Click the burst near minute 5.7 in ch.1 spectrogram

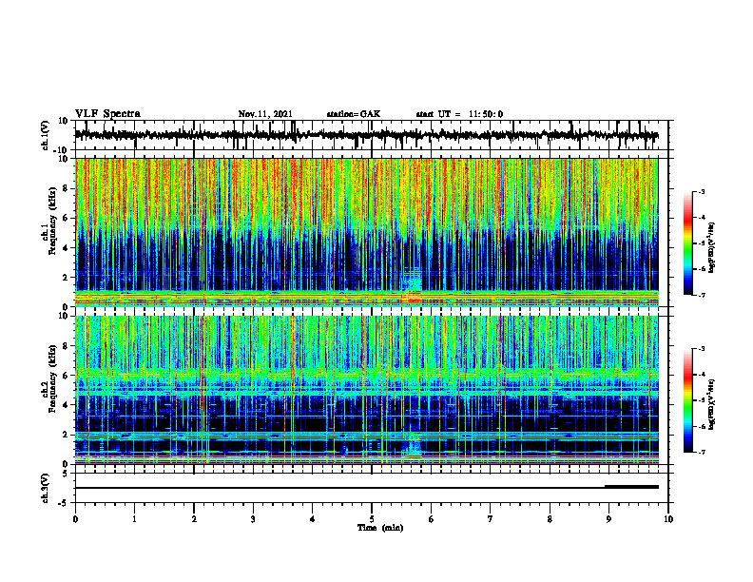(x=412, y=285)
